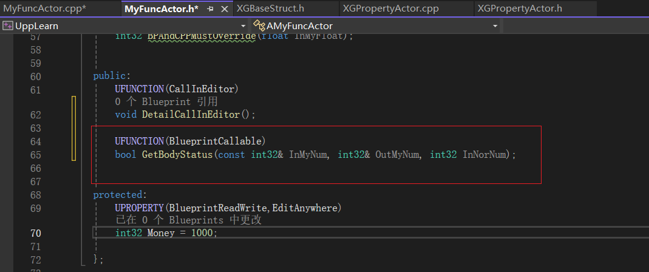This screenshot has height=272, width=649.
Task: Open the empty member navigation dropdown
Action: 576,26
